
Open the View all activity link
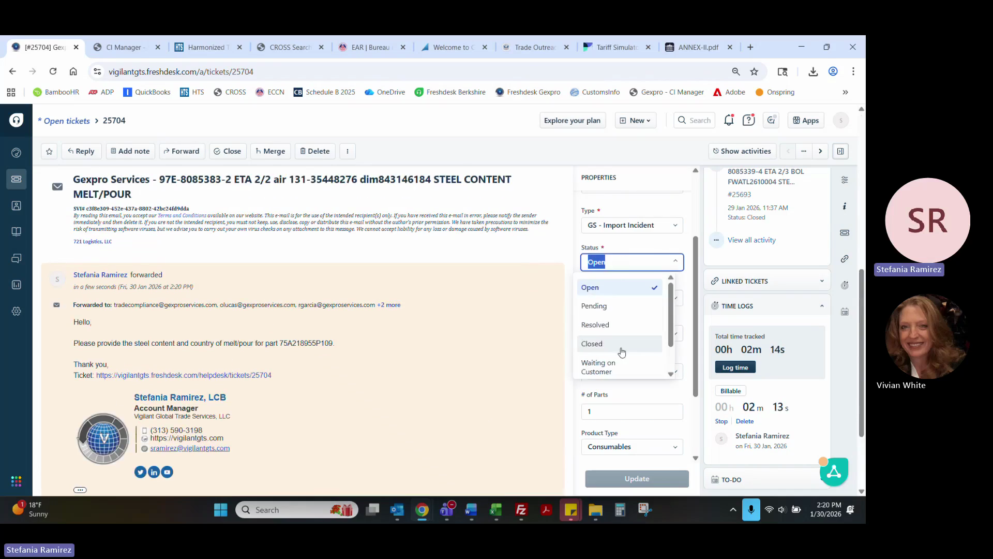[x=751, y=240]
